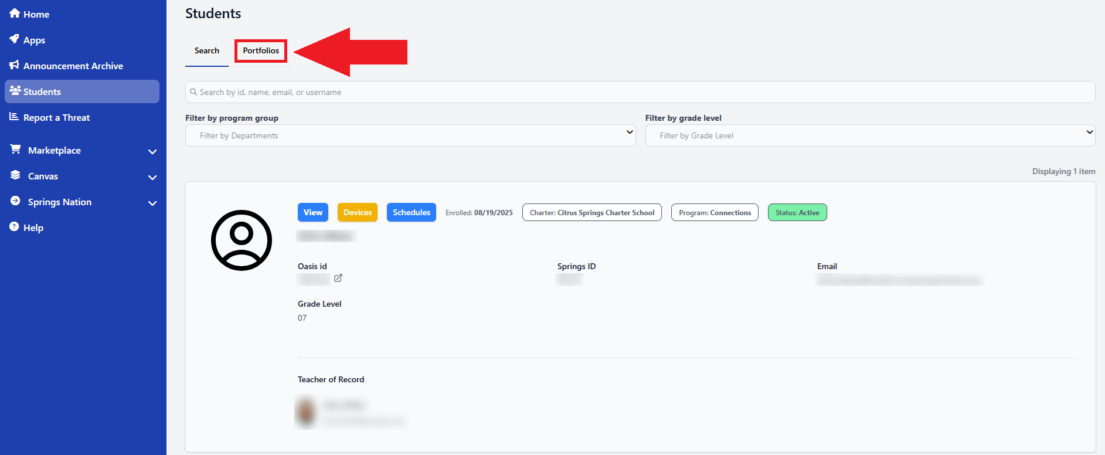This screenshot has height=455, width=1105.
Task: Click the Help question mark icon
Action: 15,227
